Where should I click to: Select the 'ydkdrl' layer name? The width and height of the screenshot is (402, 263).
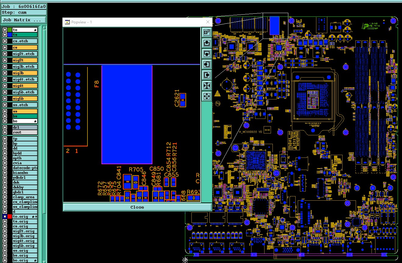25,178
